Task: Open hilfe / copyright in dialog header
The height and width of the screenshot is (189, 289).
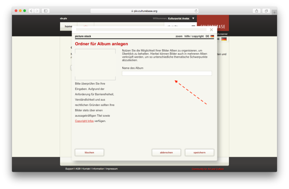Action: point(194,36)
